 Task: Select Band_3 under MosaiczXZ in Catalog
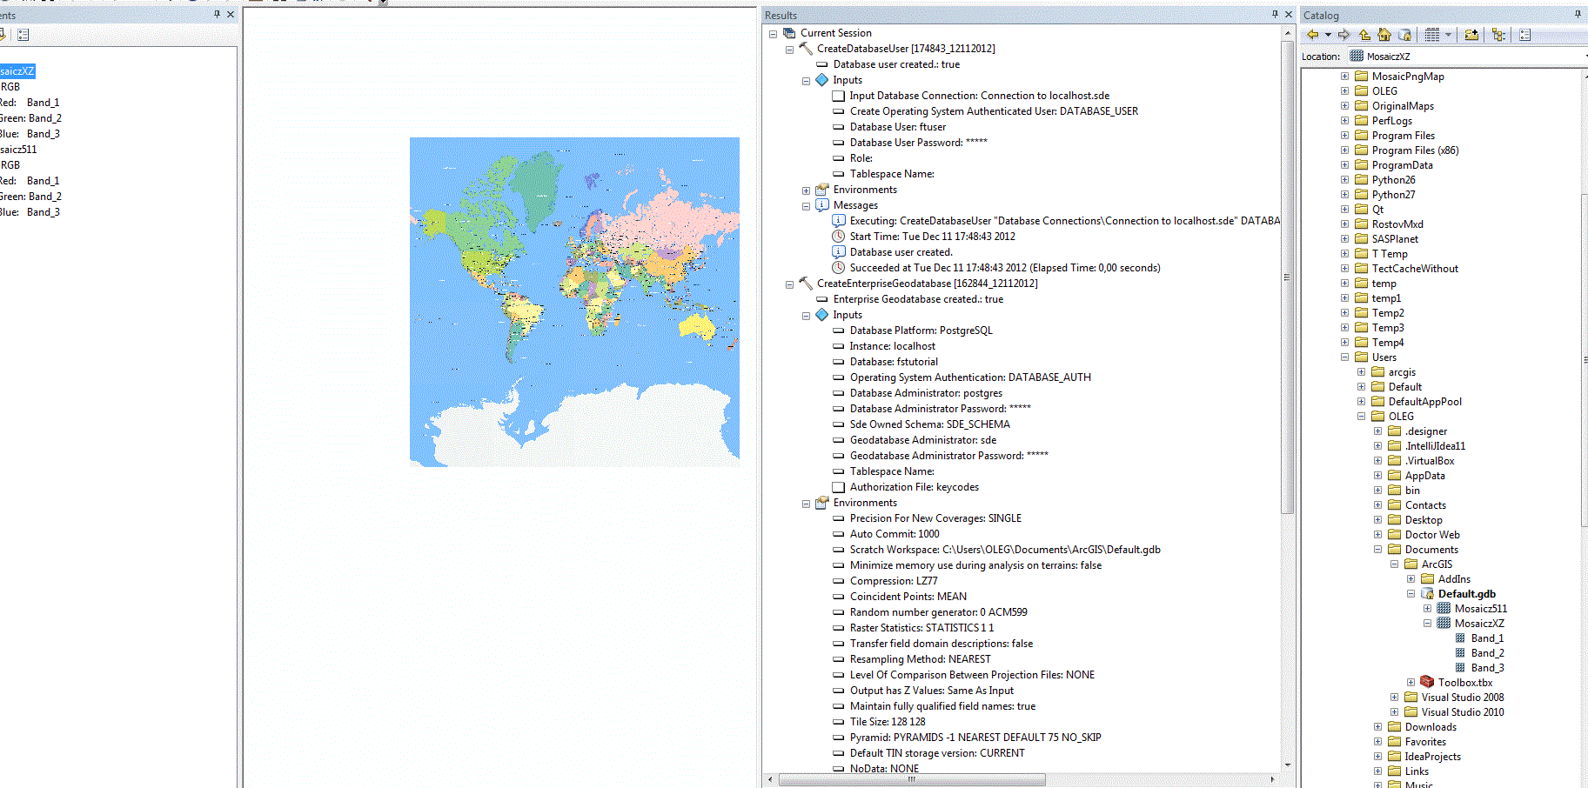tap(1487, 668)
